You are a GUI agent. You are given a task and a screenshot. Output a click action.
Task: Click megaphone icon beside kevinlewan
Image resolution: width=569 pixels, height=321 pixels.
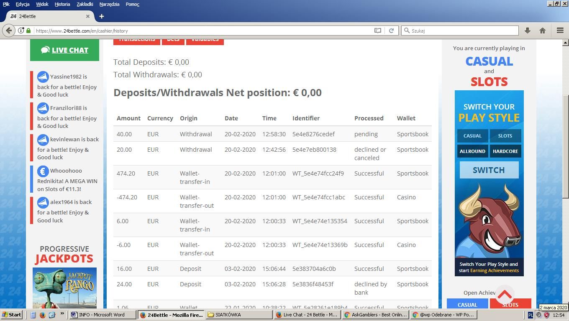tap(43, 140)
